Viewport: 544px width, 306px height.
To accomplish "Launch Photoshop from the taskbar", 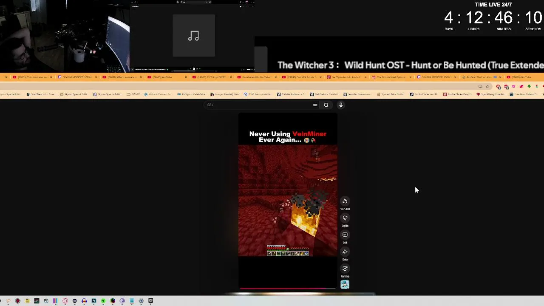I will point(93,301).
